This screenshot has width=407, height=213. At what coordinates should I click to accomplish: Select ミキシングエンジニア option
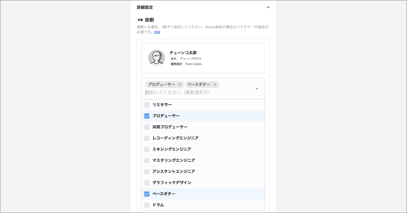pos(172,149)
